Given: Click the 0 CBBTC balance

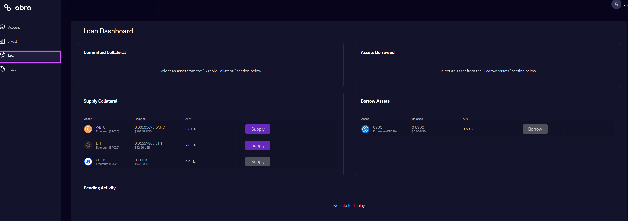Looking at the screenshot, I should 142,160.
